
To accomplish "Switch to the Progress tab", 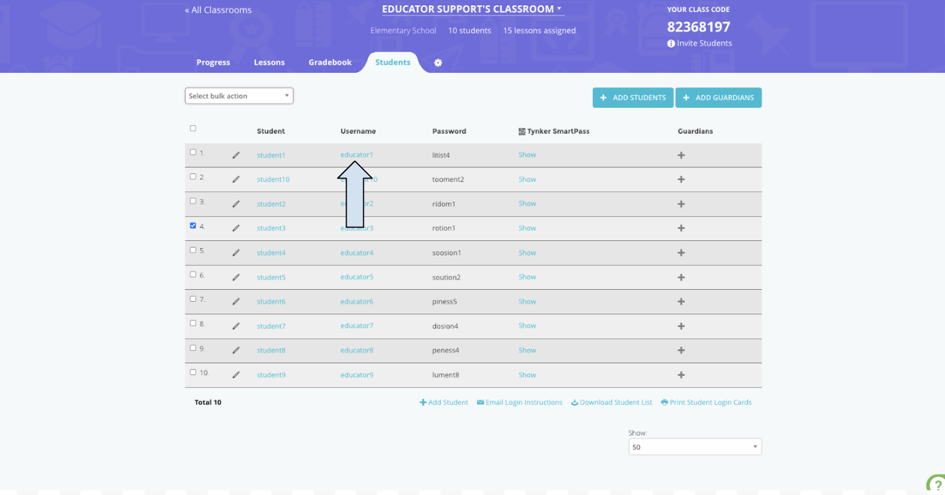I will point(213,62).
